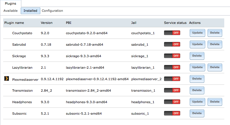Update the Couchpotato plugin
Viewport: 230px width, 125px height.
(197, 33)
